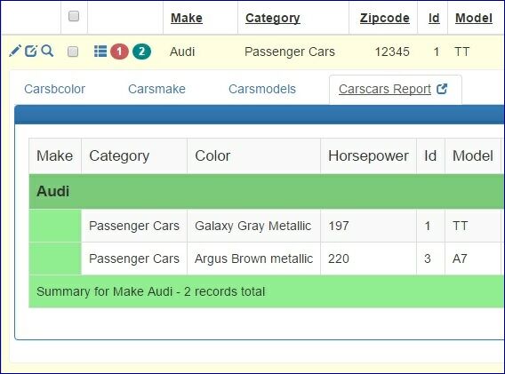The height and width of the screenshot is (374, 505).
Task: Sort by the Make column header
Action: coord(187,18)
